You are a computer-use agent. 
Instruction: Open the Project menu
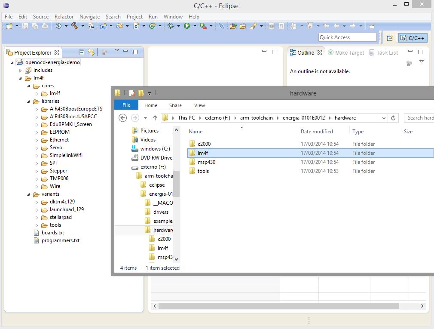pos(134,17)
